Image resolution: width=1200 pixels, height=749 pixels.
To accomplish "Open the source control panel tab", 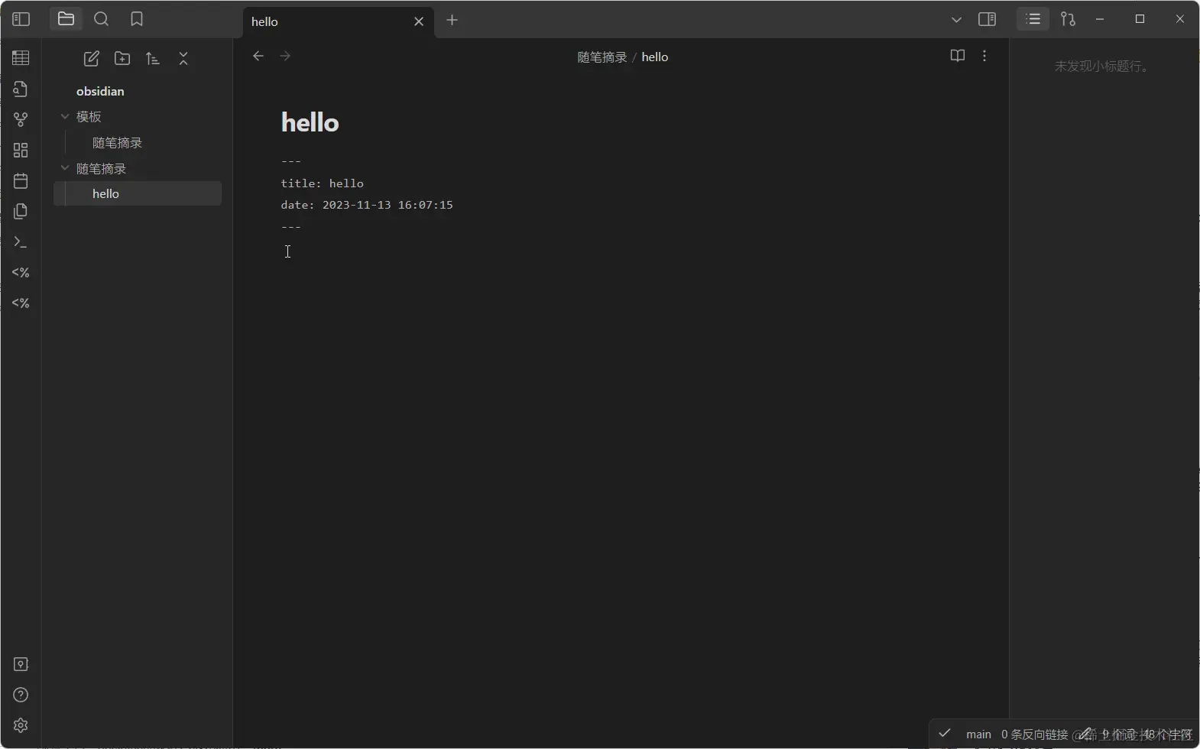I will (1069, 19).
